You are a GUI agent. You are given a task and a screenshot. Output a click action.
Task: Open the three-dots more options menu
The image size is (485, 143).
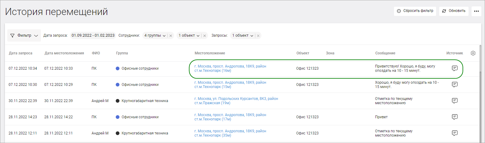pyautogui.click(x=476, y=11)
